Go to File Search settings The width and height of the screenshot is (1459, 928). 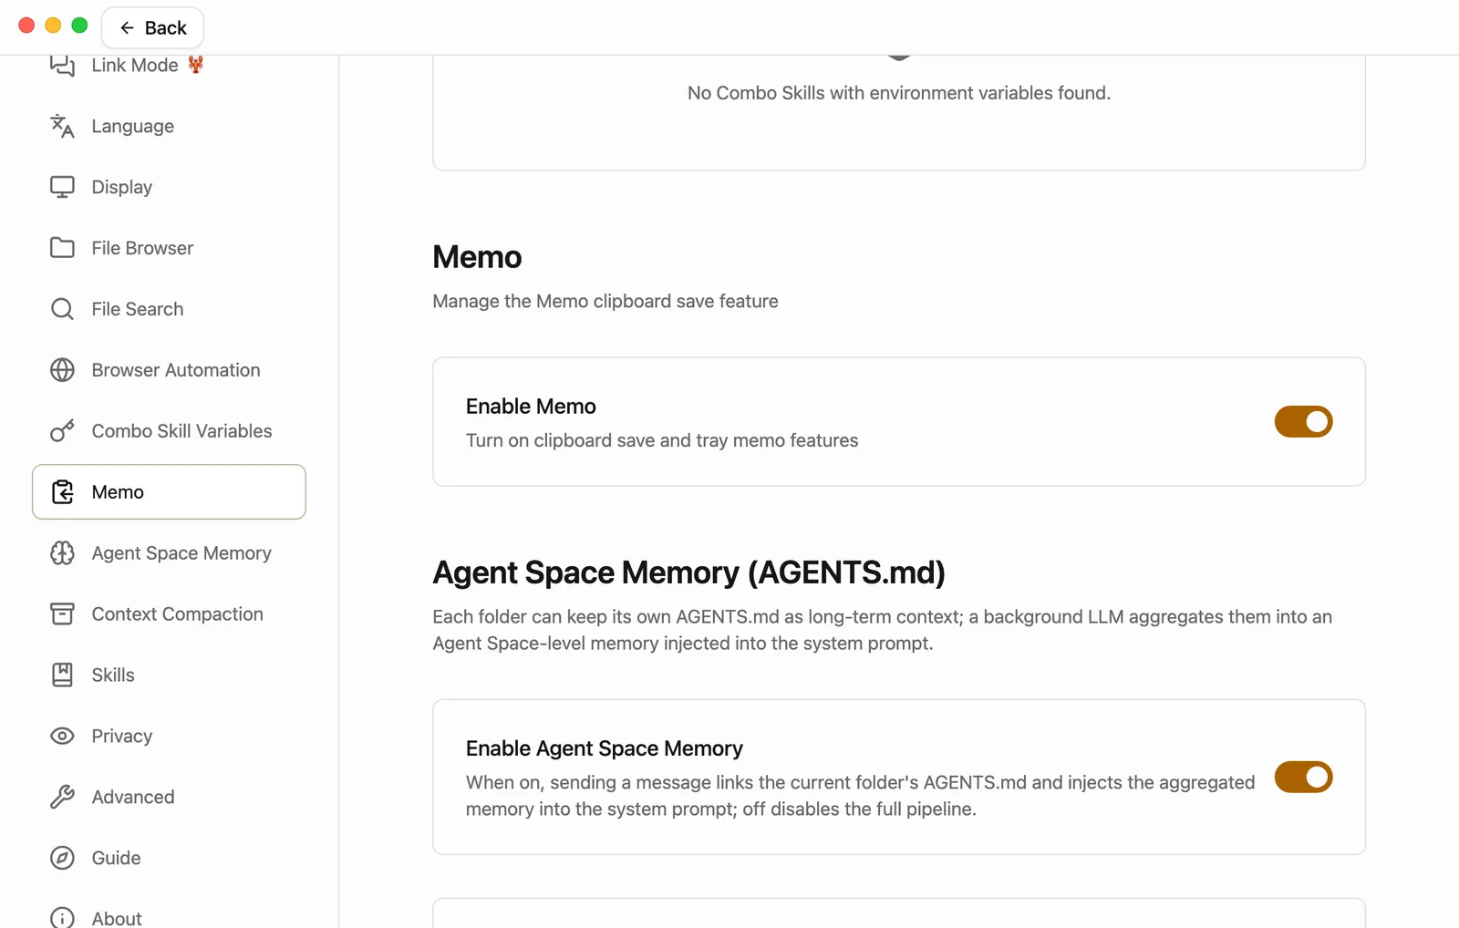(169, 309)
